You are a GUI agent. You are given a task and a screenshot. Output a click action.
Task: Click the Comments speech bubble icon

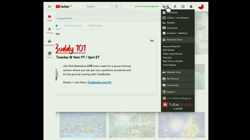pos(164,28)
